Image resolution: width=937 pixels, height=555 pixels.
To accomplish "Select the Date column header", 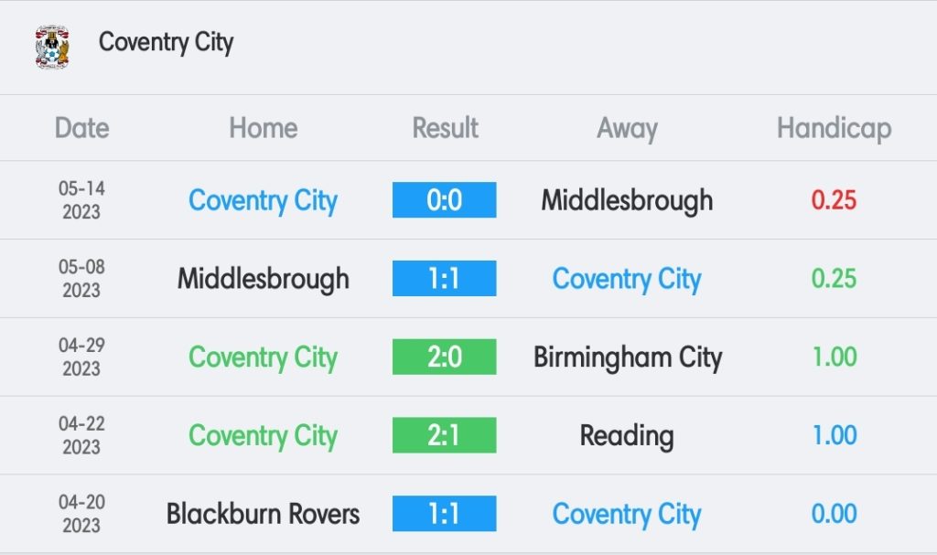I will pos(81,128).
